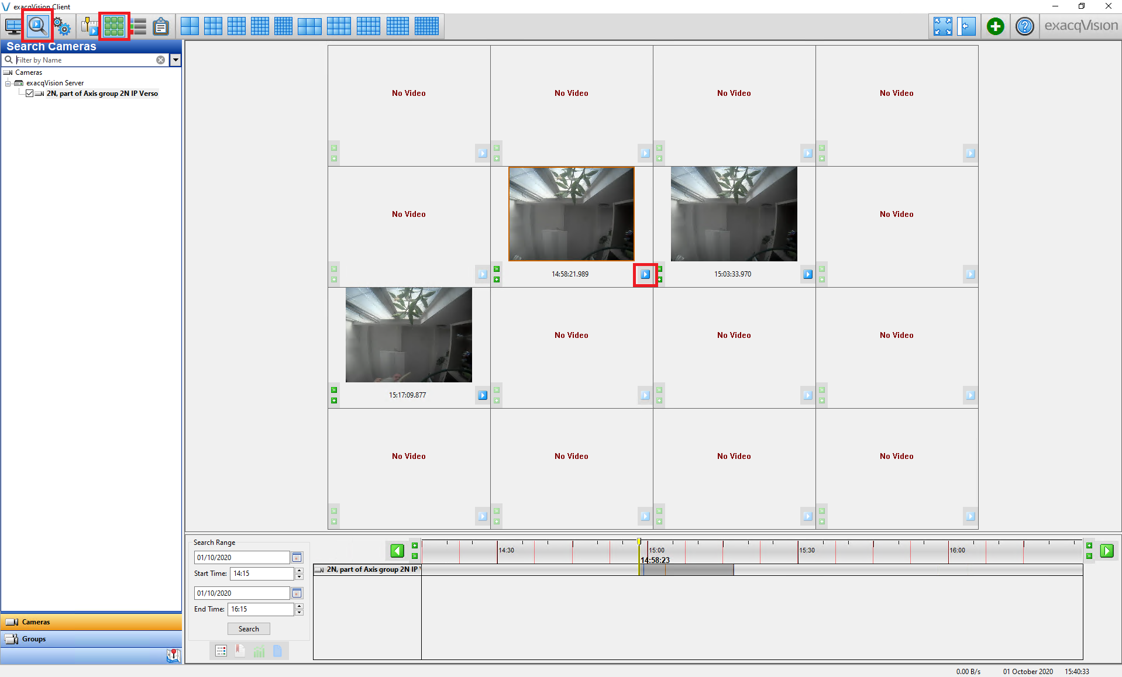Select the 15:17:09.877 video thumbnail

(408, 334)
